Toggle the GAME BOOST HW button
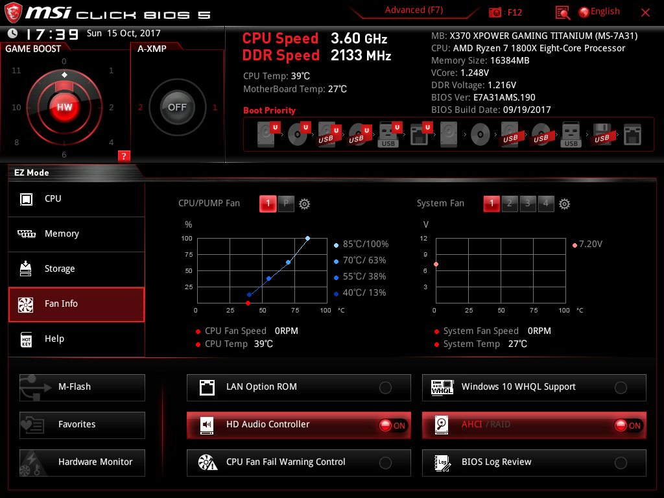Screen dimensions: 664x498 click(x=64, y=107)
